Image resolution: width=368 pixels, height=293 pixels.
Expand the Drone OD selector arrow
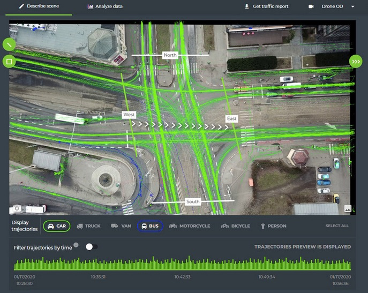pos(352,6)
